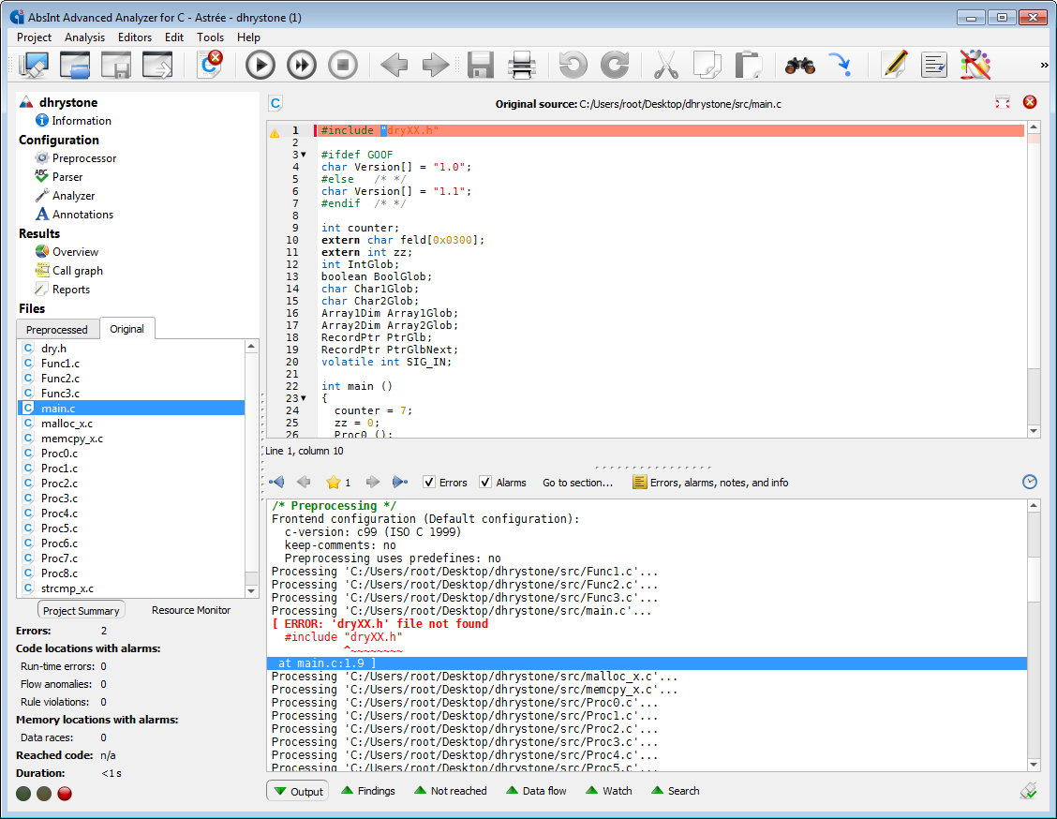The image size is (1057, 819).
Task: Paste from clipboard icon
Action: coord(748,66)
